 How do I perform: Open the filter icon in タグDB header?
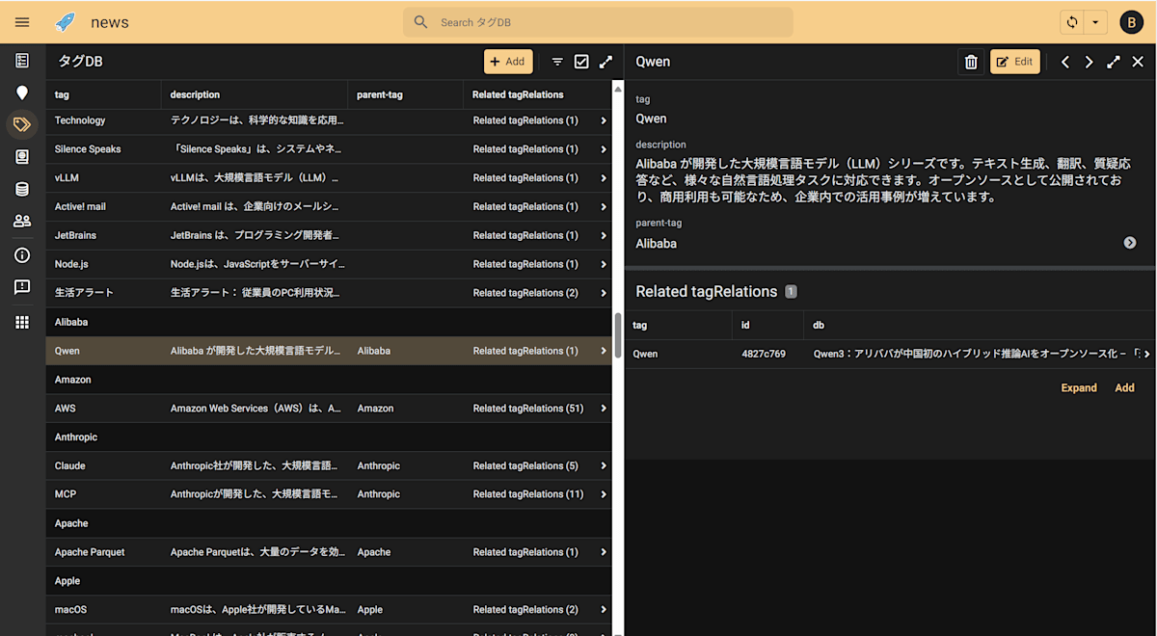tap(557, 62)
